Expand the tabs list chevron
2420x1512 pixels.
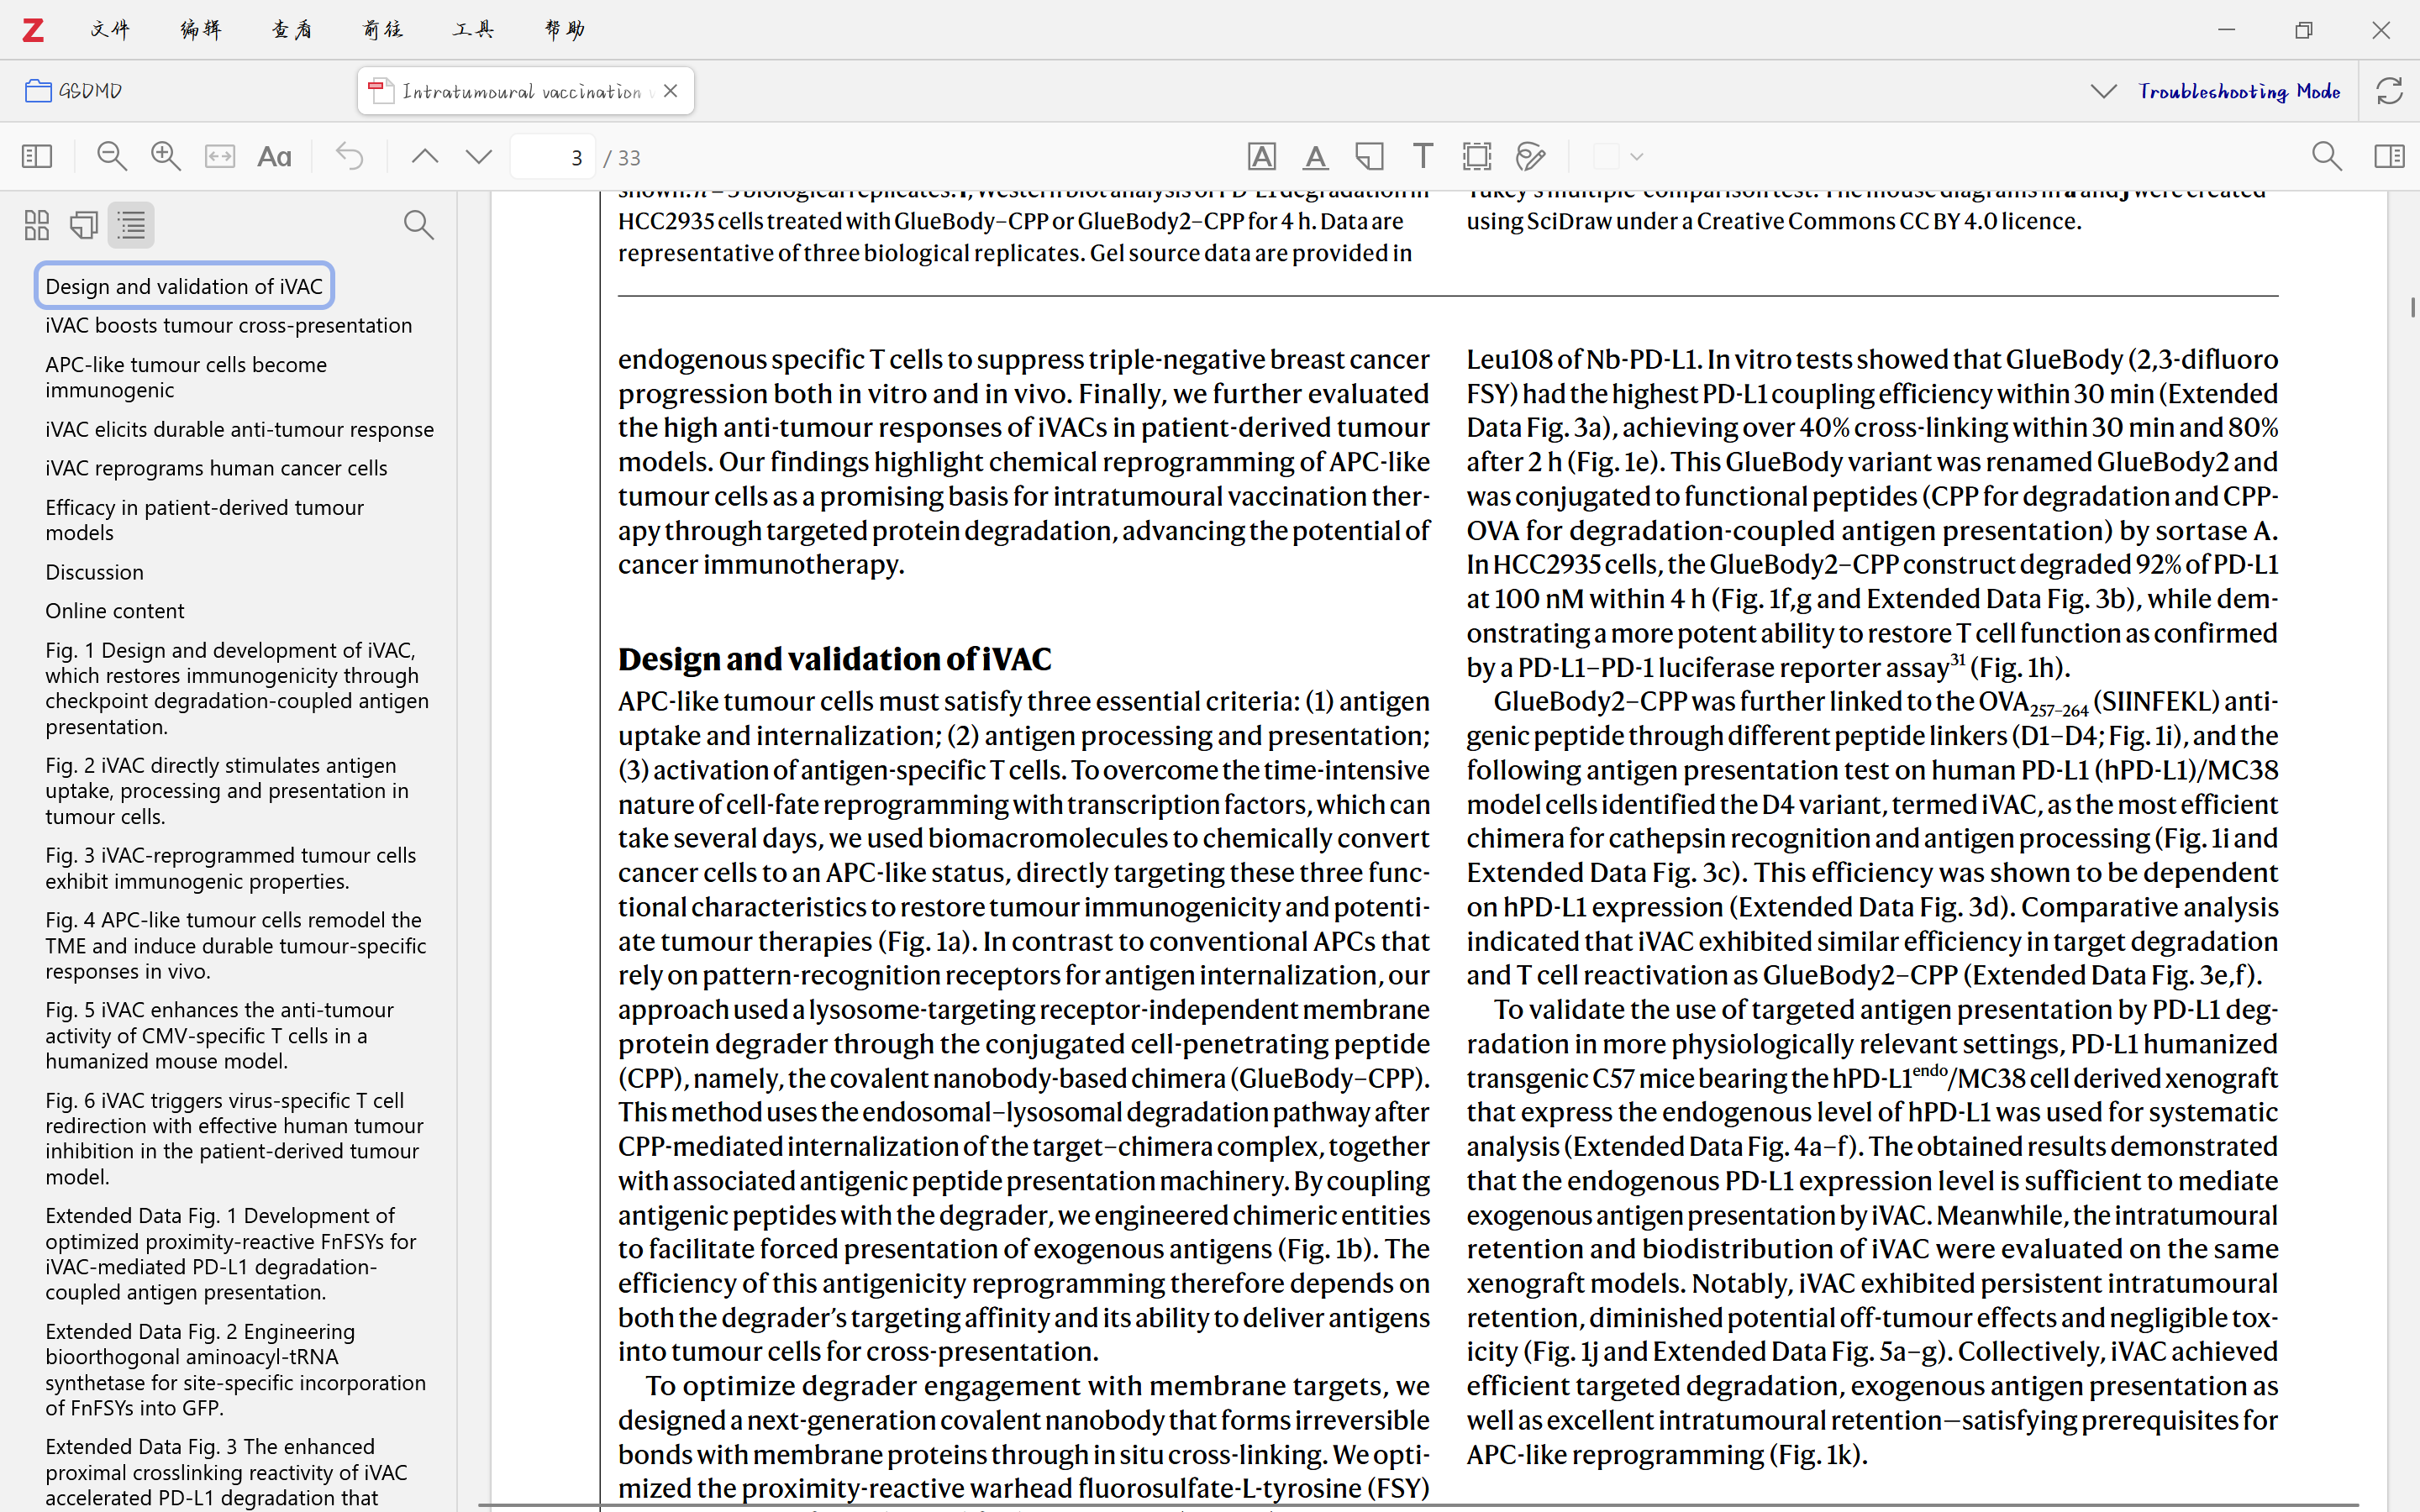2103,91
